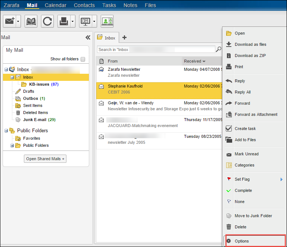The image size is (287, 247).
Task: Choose Download as files menu entry
Action: pyautogui.click(x=255, y=44)
